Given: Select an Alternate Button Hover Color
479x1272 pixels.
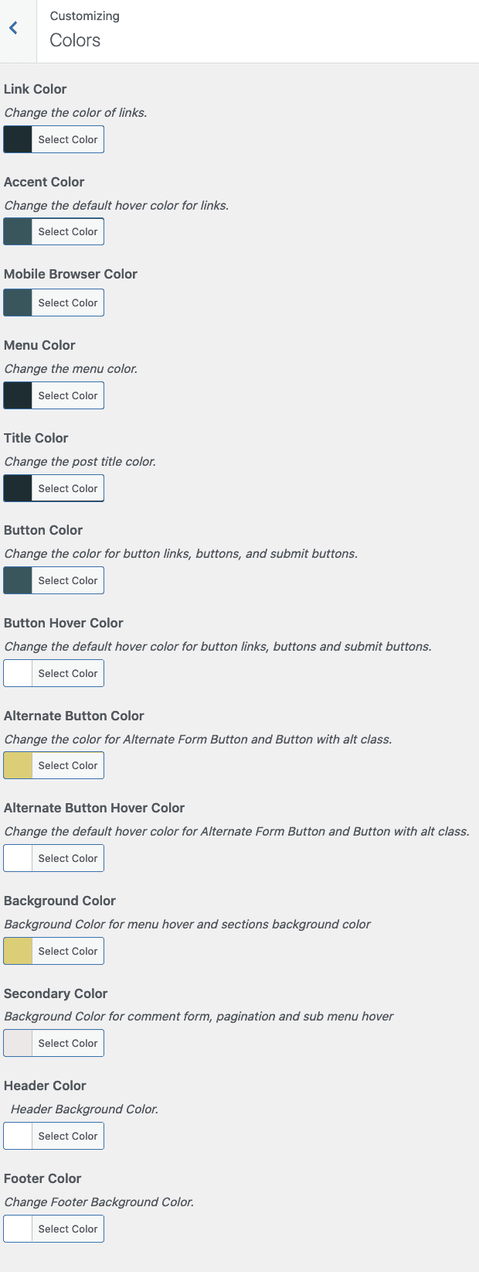Looking at the screenshot, I should click(67, 857).
